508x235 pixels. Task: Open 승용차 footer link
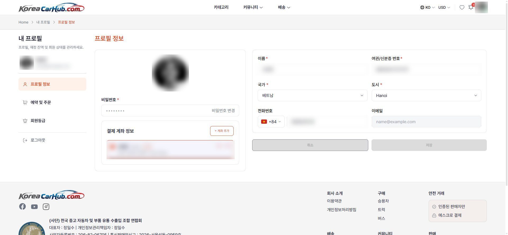(x=383, y=201)
